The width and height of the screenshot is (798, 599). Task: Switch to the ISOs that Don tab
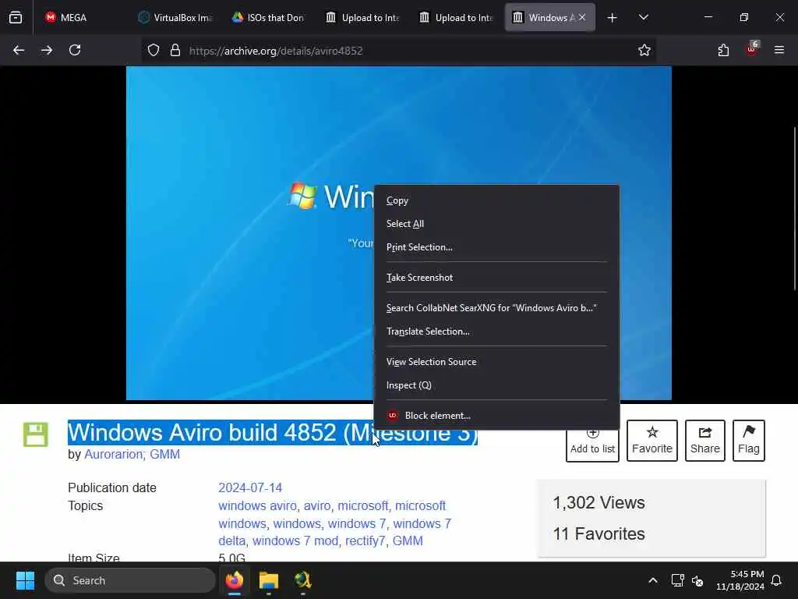tap(268, 17)
